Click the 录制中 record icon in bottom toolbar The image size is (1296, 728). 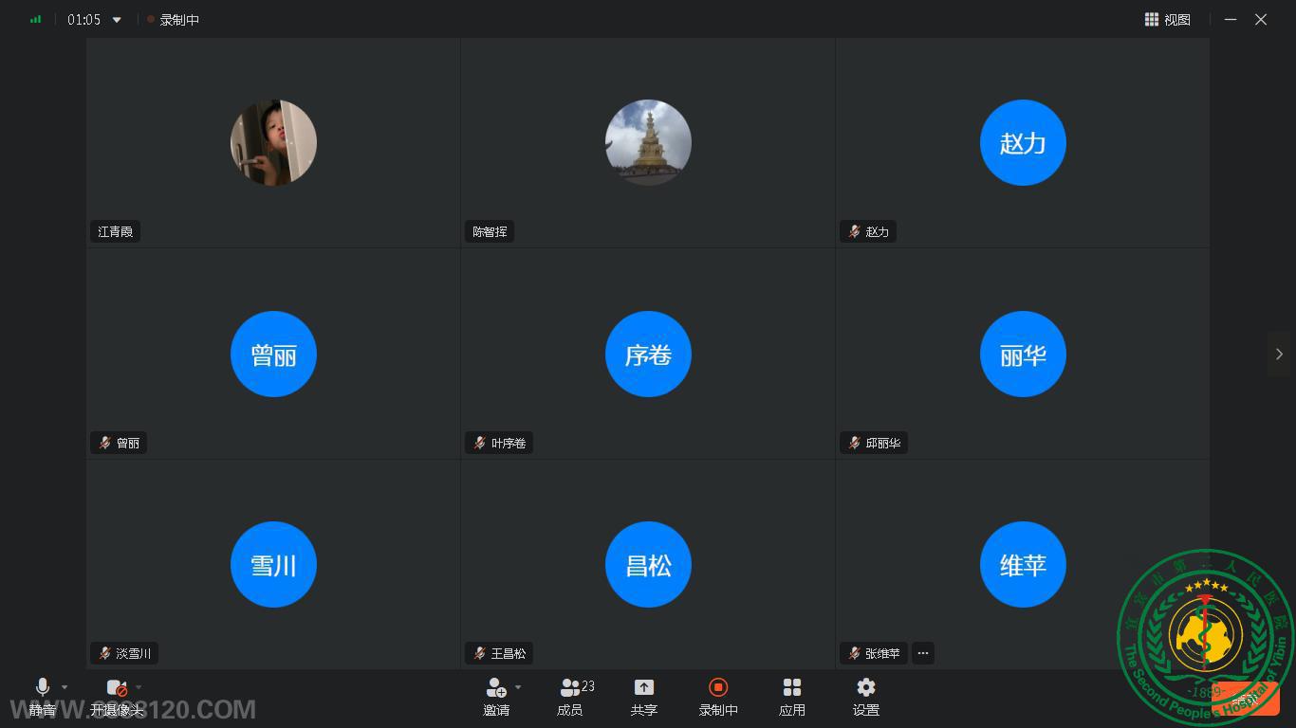[718, 697]
